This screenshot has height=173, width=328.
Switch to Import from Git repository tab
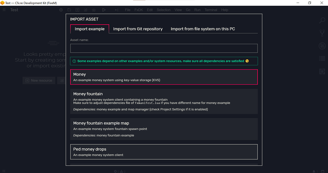pyautogui.click(x=138, y=29)
